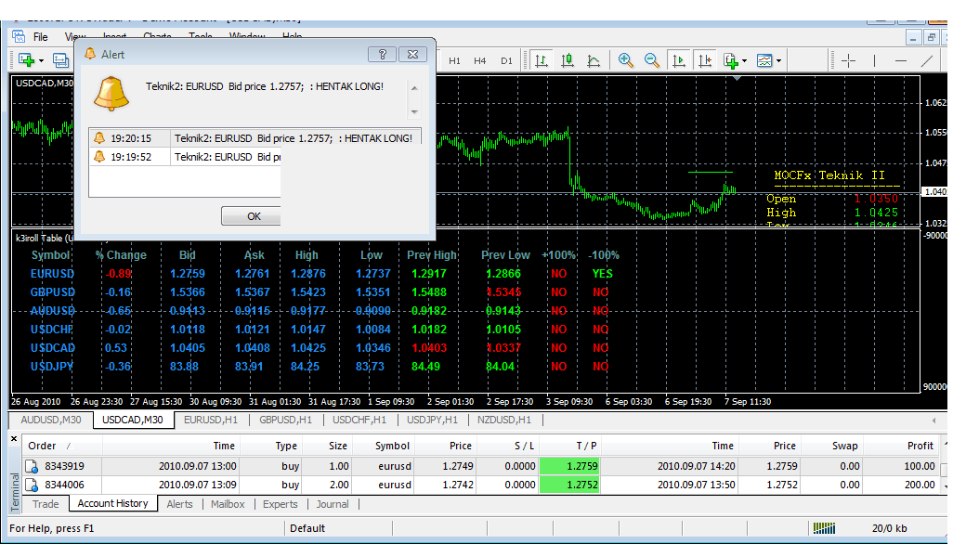This screenshot has width=966, height=544.
Task: Click the connection status bars icon
Action: [824, 528]
